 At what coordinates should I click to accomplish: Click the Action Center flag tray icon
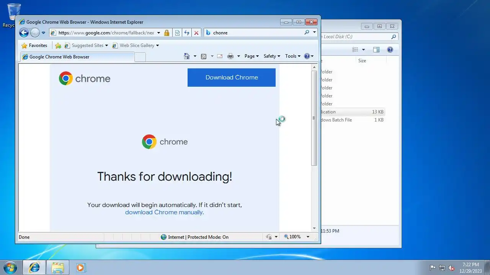pyautogui.click(x=433, y=268)
